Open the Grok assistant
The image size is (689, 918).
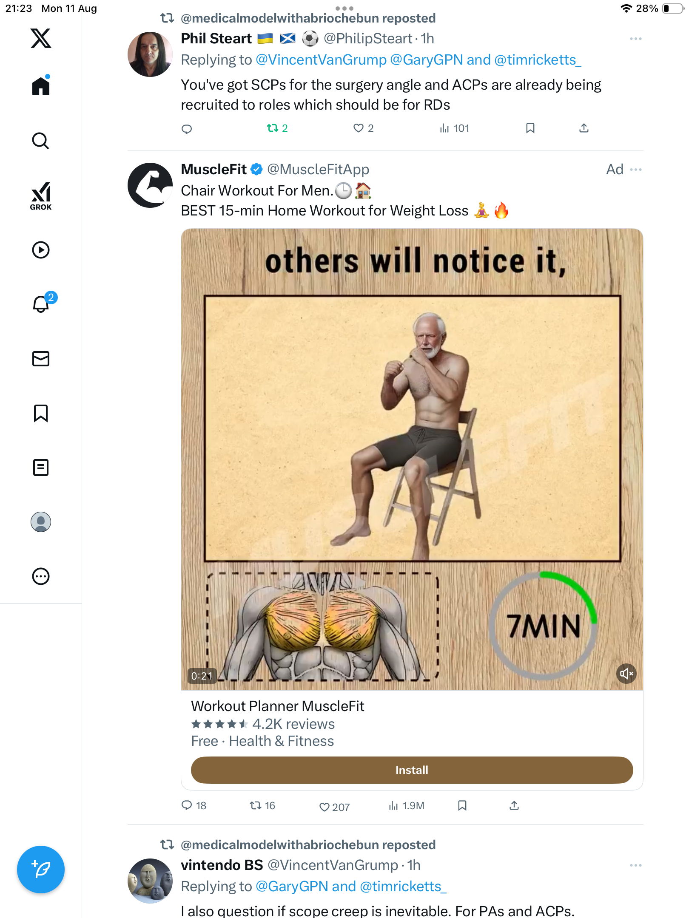pos(41,195)
